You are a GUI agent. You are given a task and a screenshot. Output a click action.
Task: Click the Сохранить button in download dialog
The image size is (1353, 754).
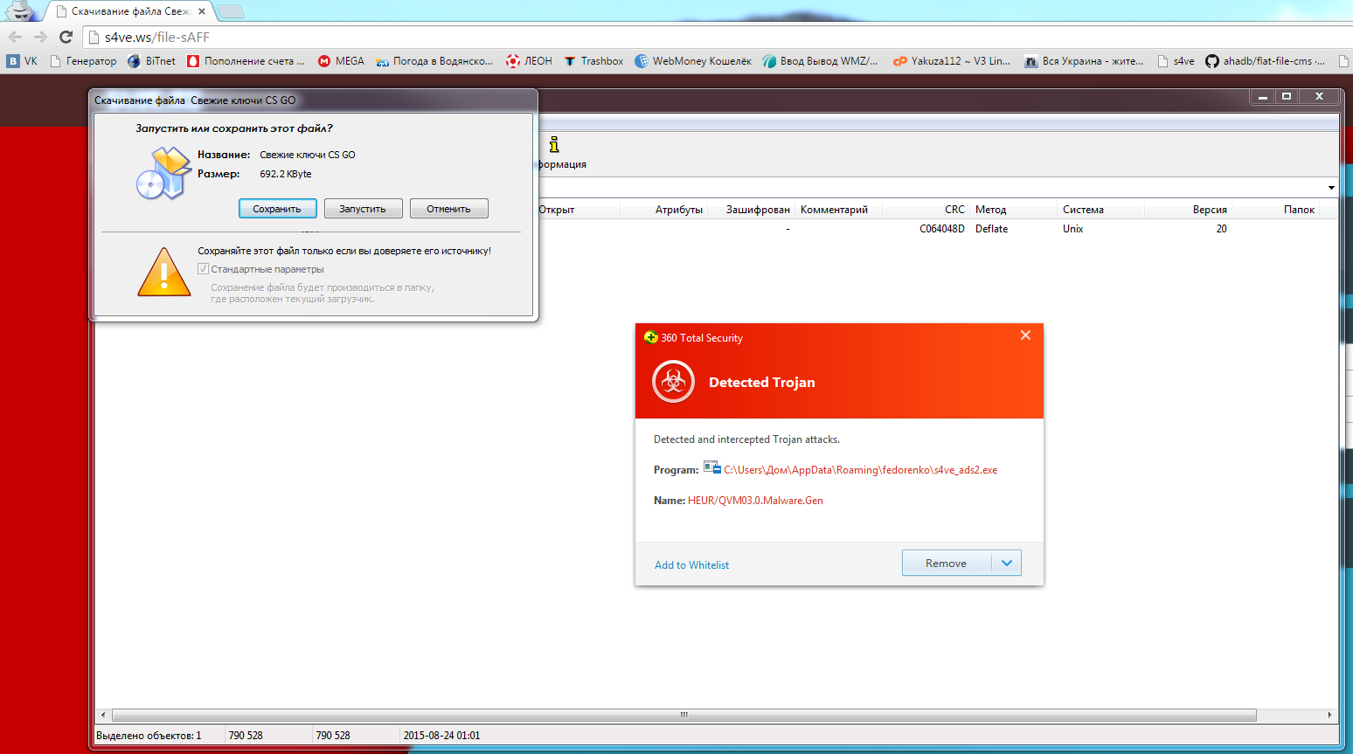pyautogui.click(x=277, y=209)
